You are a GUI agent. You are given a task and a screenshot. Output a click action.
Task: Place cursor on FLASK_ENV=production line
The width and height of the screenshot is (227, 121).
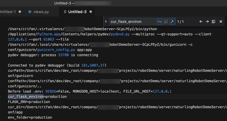click(x=29, y=102)
